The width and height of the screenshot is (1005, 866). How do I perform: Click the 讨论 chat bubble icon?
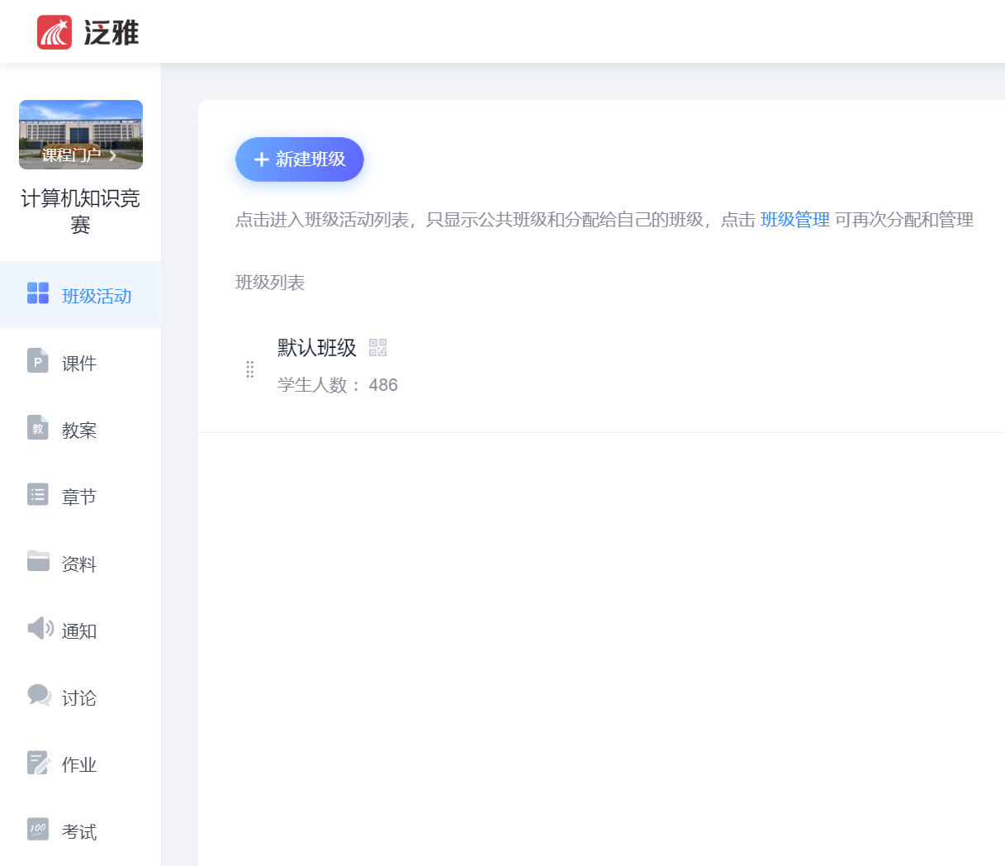39,696
